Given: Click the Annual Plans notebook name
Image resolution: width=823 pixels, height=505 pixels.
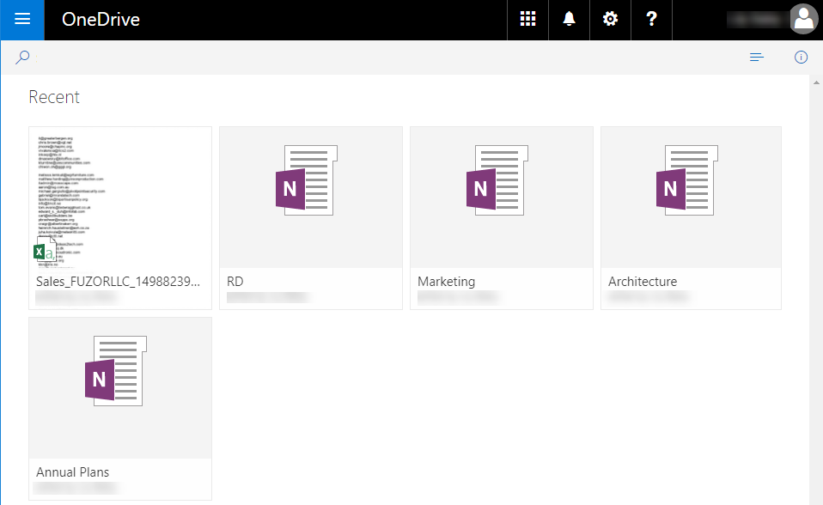Looking at the screenshot, I should (72, 472).
